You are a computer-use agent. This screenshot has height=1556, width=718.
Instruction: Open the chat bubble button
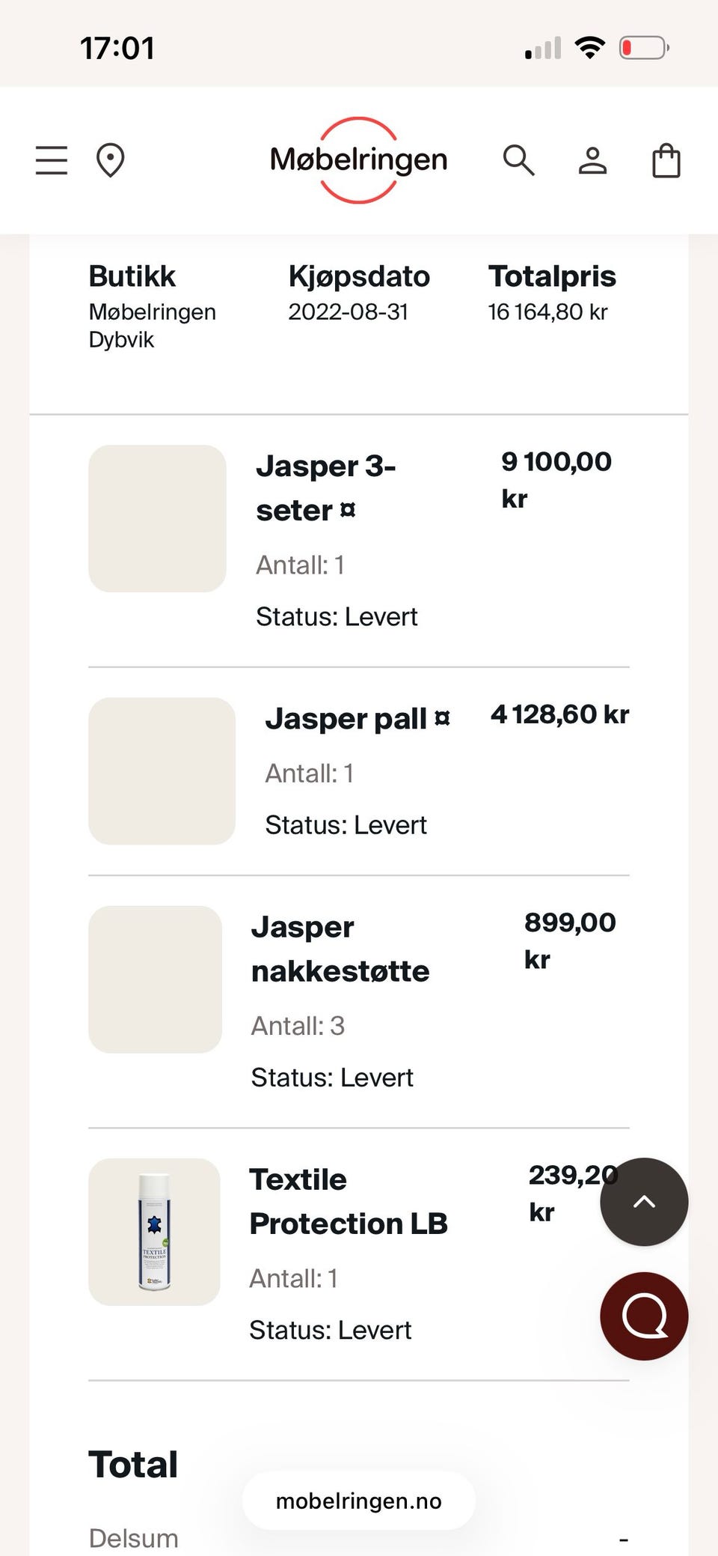pos(644,1316)
